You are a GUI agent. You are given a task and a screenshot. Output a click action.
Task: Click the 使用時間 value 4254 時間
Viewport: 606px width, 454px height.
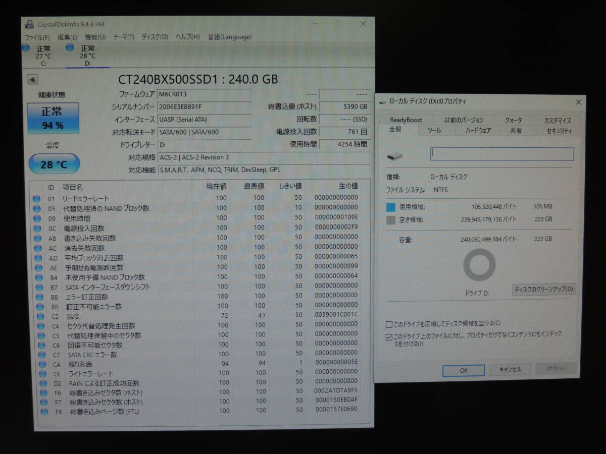pyautogui.click(x=344, y=144)
